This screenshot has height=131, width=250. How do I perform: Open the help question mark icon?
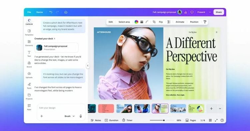click(x=222, y=120)
